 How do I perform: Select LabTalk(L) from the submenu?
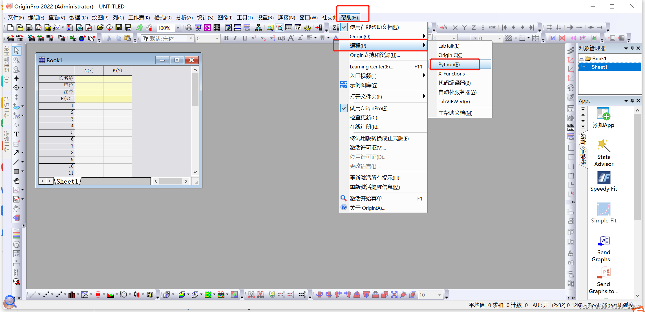(x=460, y=46)
